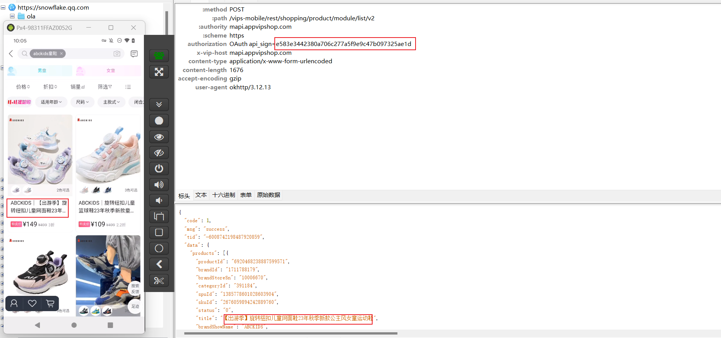721x338 pixels.
Task: Click the fullscreen arrows icon in the toolbar
Action: (159, 72)
